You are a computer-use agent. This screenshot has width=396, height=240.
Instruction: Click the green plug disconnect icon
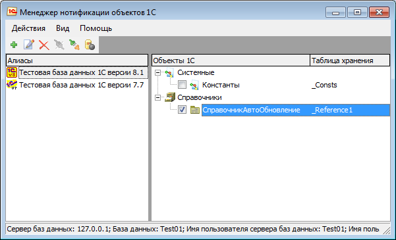(x=74, y=45)
